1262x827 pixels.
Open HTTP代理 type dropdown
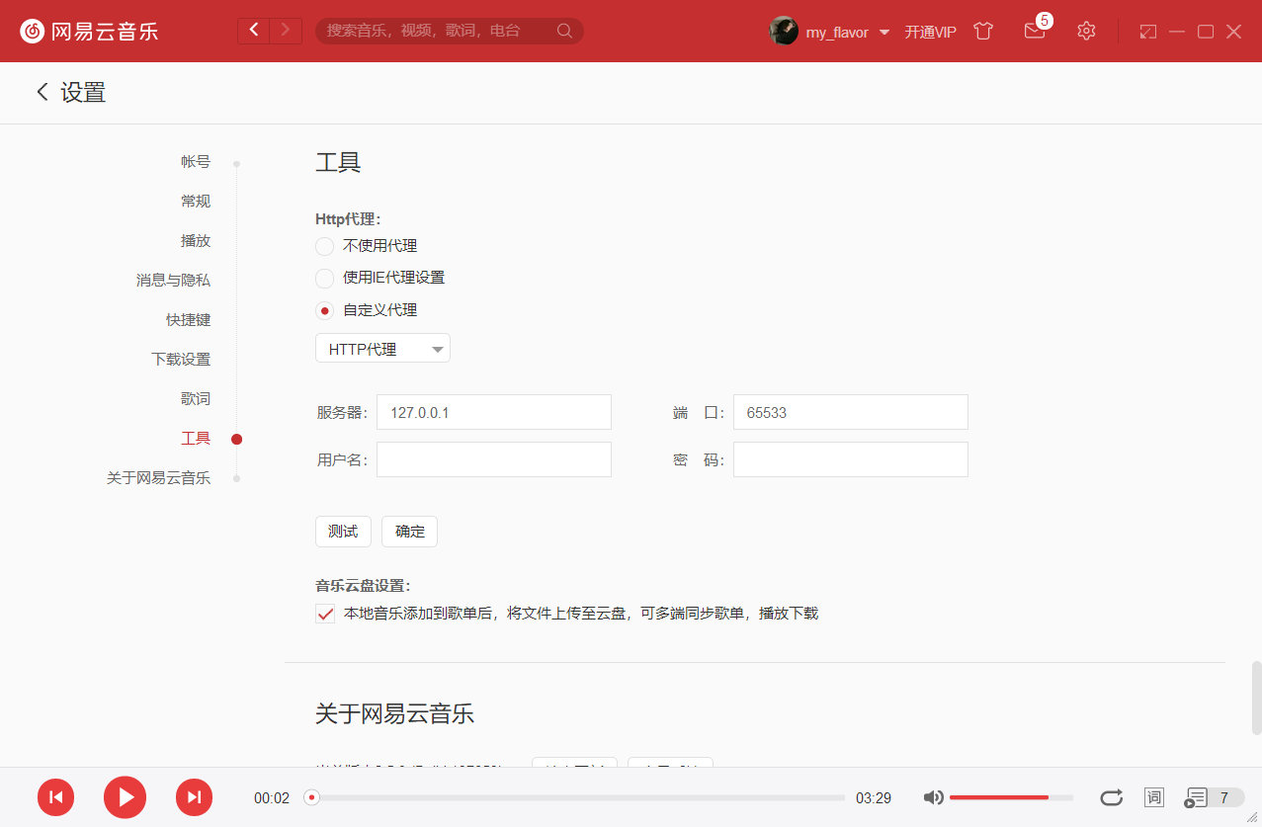[x=382, y=349]
